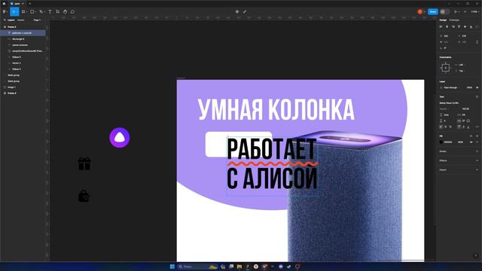Toggle constrain proportions lock
Viewport: 482px width, 271px height.
pos(477,42)
